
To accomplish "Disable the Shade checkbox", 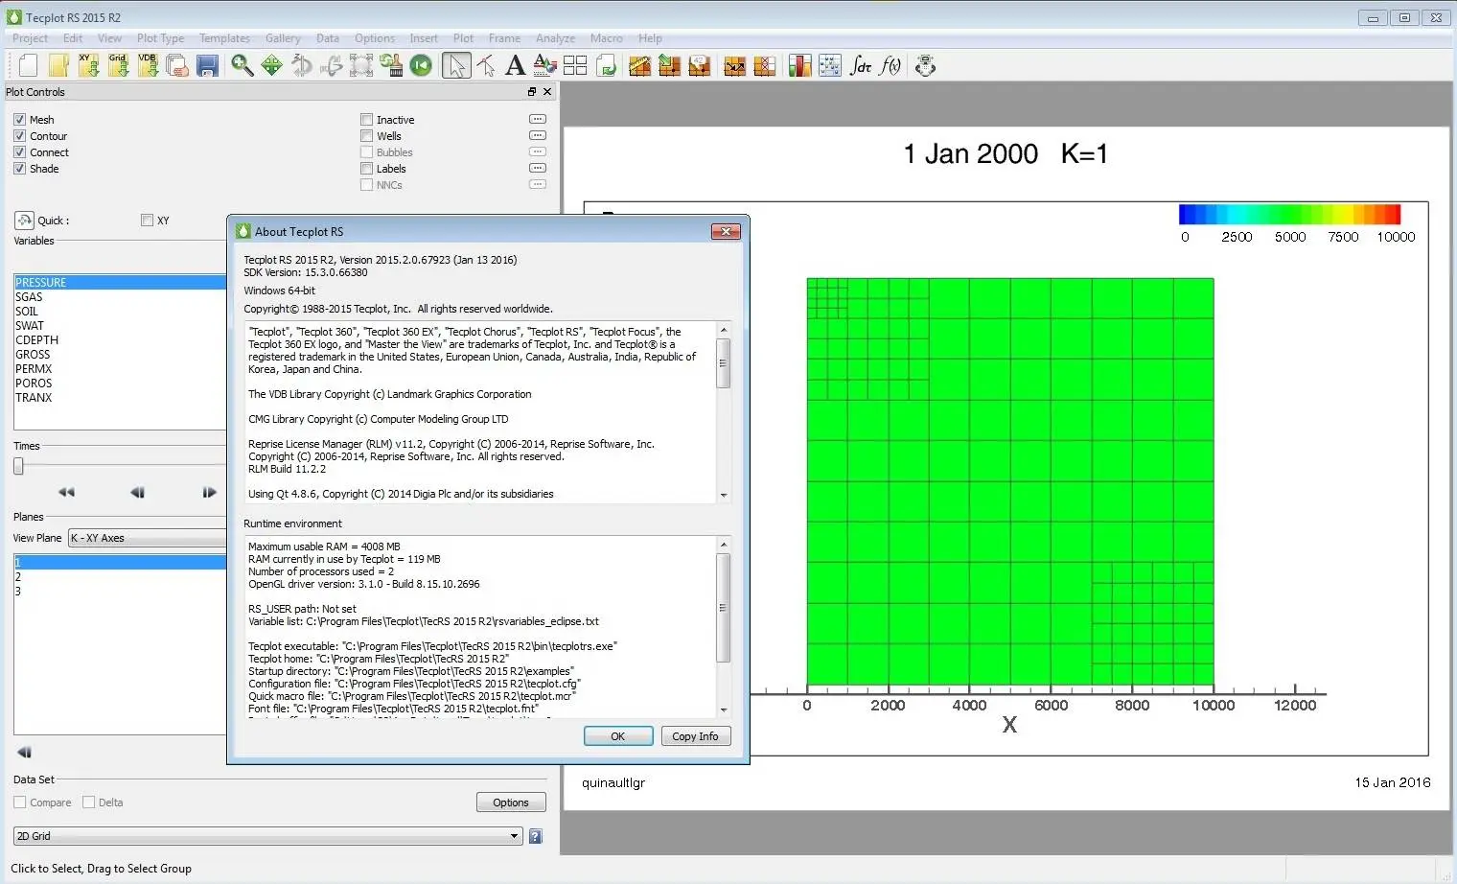I will point(19,169).
